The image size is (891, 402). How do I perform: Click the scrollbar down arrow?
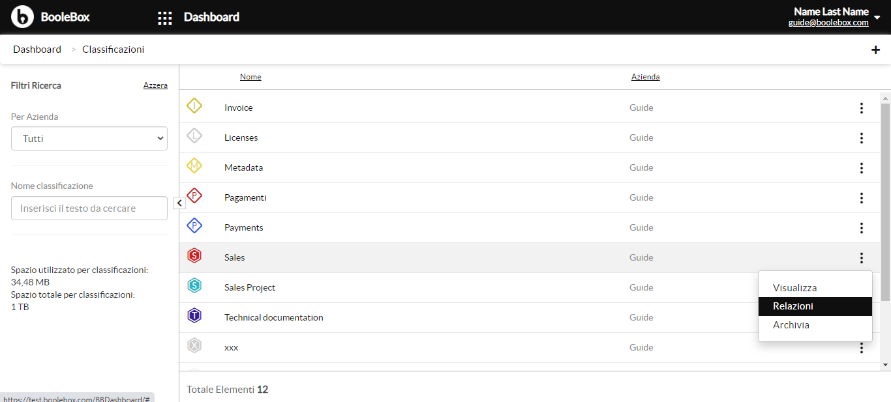pos(885,365)
